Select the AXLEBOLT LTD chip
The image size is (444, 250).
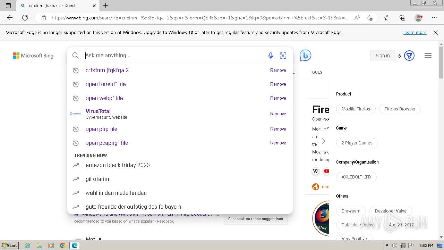tap(356, 177)
